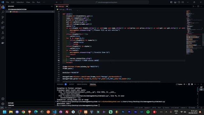The width and height of the screenshot is (204, 115).
Task: Open the Windows Start button
Action: point(4,112)
